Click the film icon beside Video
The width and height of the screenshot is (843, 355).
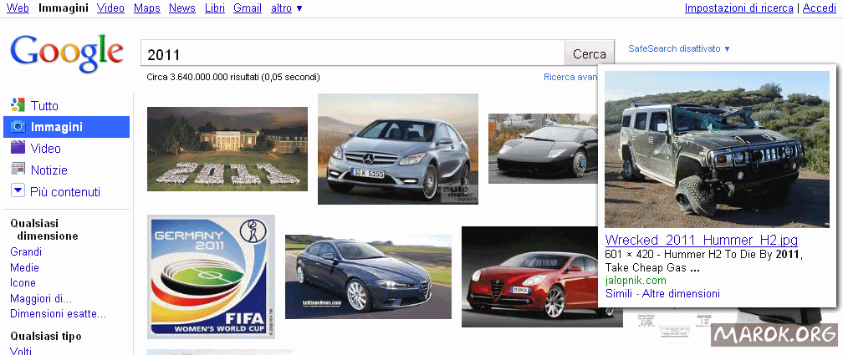[x=18, y=148]
